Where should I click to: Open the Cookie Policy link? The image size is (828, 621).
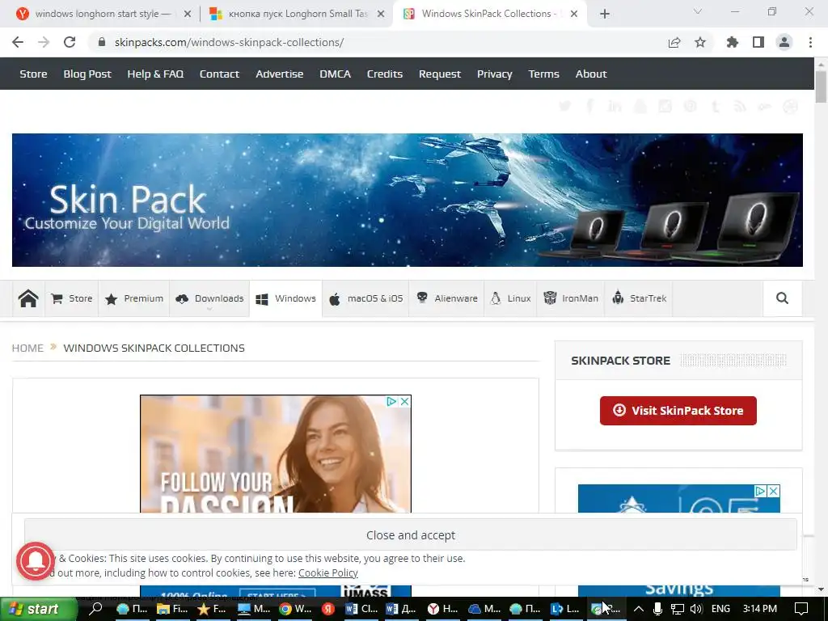pyautogui.click(x=328, y=573)
